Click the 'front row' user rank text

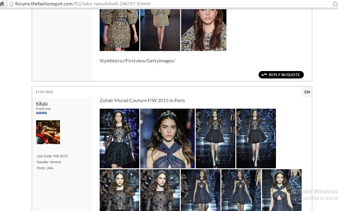44,109
